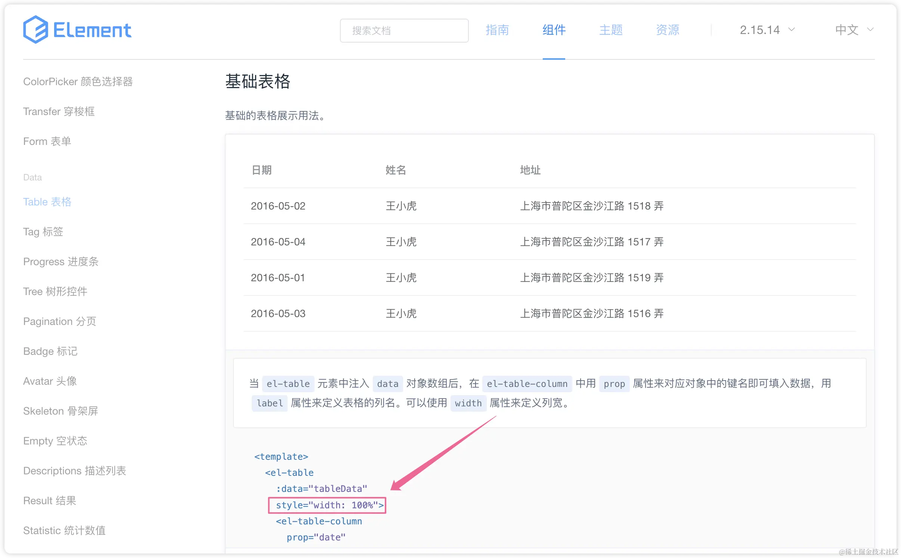The width and height of the screenshot is (901, 558).
Task: Open ColorPicker 颜色选择器 in sidebar
Action: point(78,81)
